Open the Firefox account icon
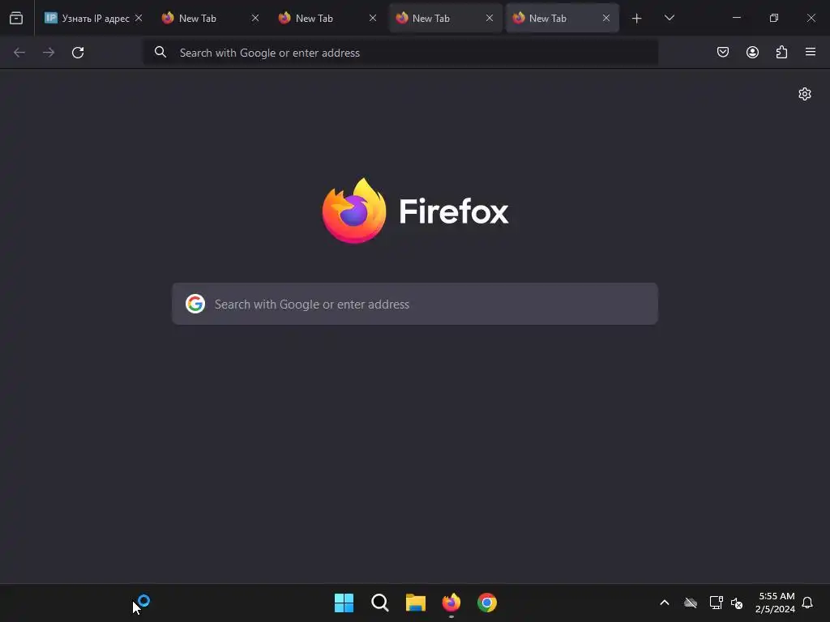 click(x=752, y=52)
